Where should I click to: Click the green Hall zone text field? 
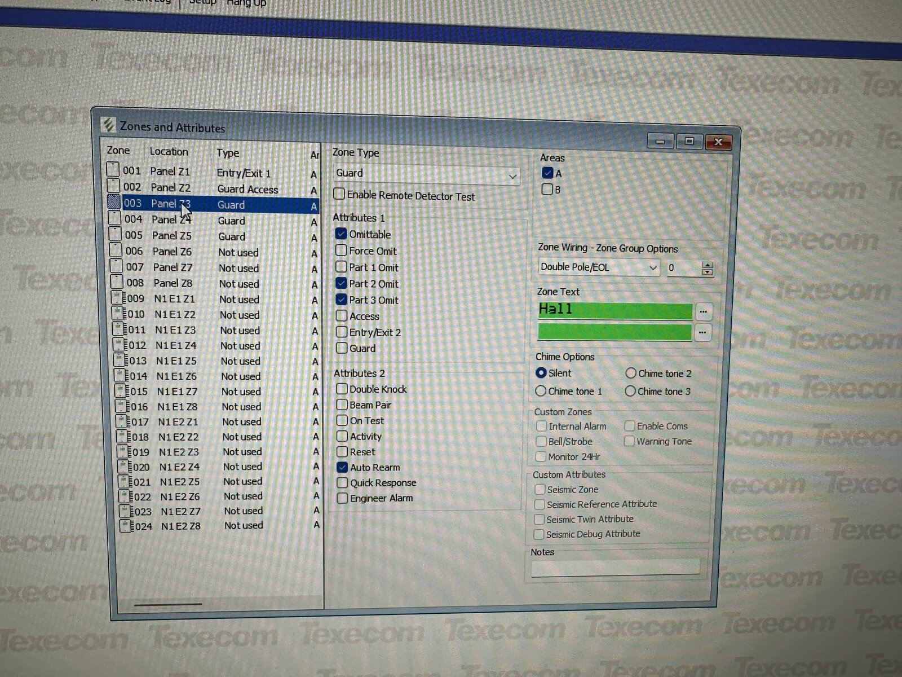(614, 310)
